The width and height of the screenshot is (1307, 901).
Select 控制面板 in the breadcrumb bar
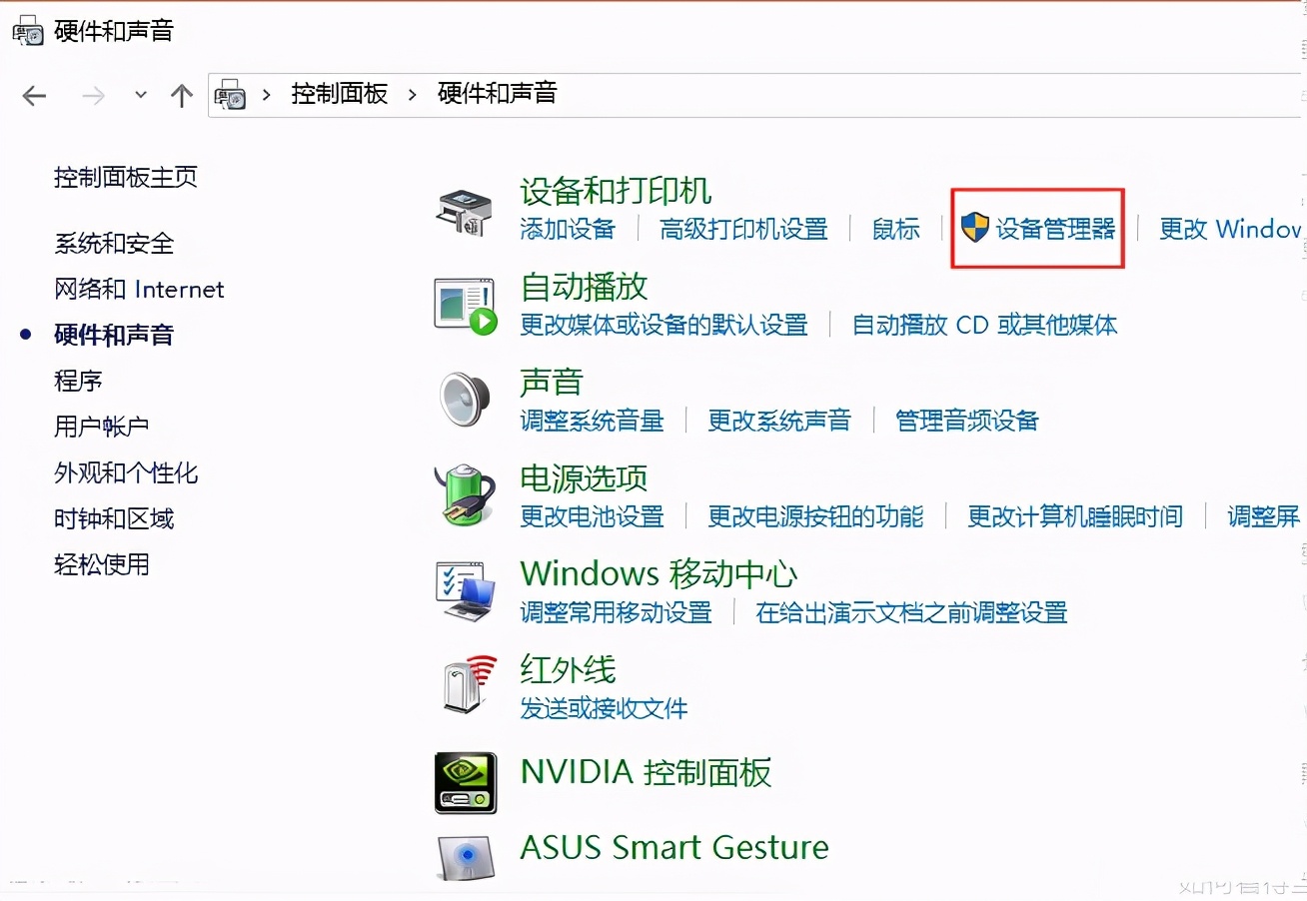click(x=339, y=94)
